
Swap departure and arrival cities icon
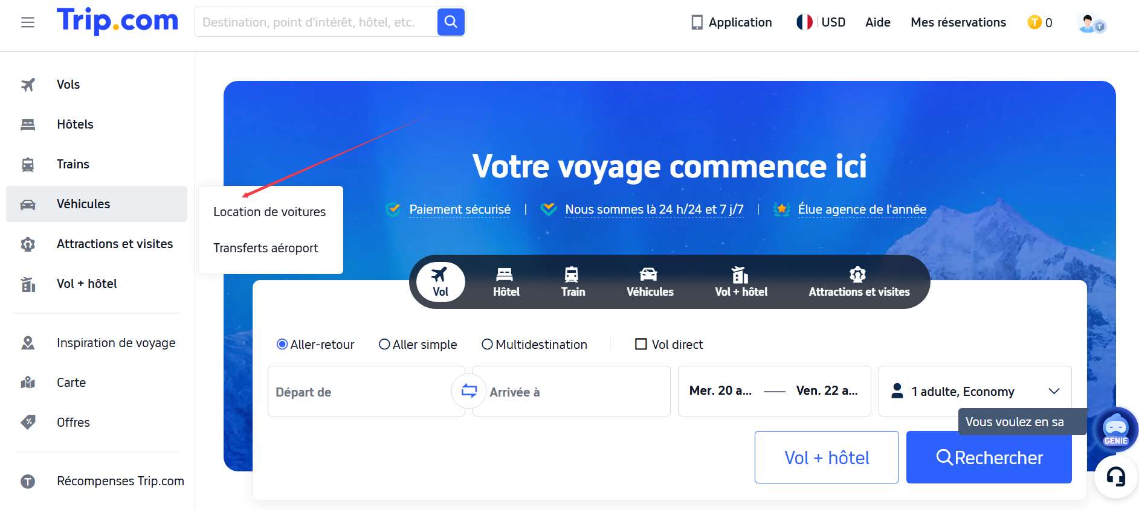469,391
